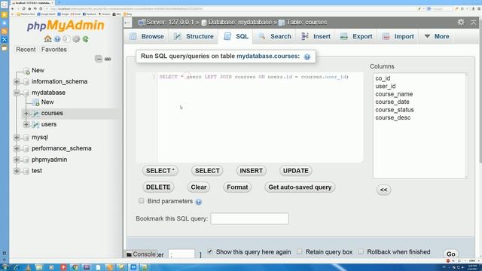Expand courses table node
This screenshot has height=271, width=482.
coord(26,114)
